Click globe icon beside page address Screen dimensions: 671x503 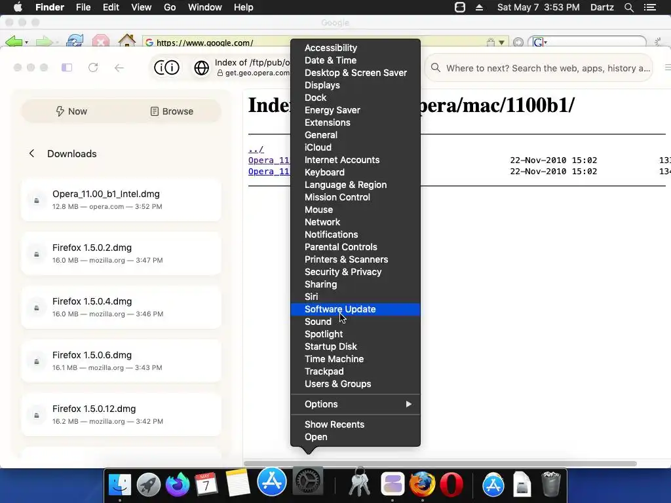202,67
